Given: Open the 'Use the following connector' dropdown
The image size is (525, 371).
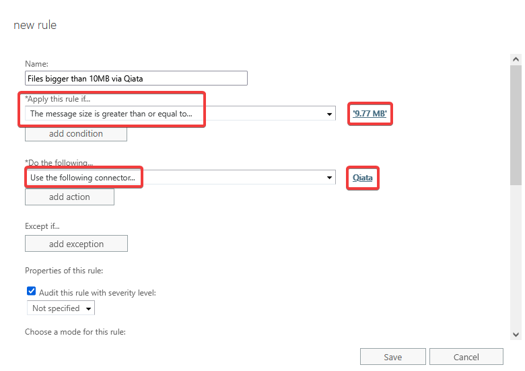Looking at the screenshot, I should [178, 178].
